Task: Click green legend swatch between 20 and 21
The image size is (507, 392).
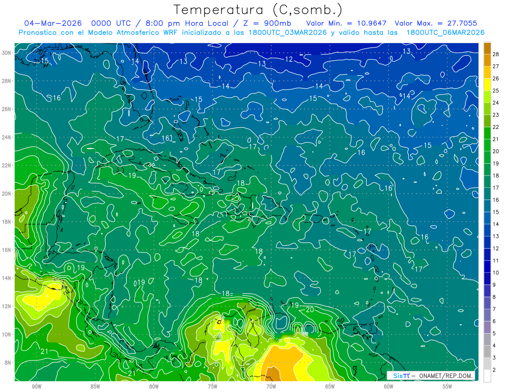Action: coord(487,145)
